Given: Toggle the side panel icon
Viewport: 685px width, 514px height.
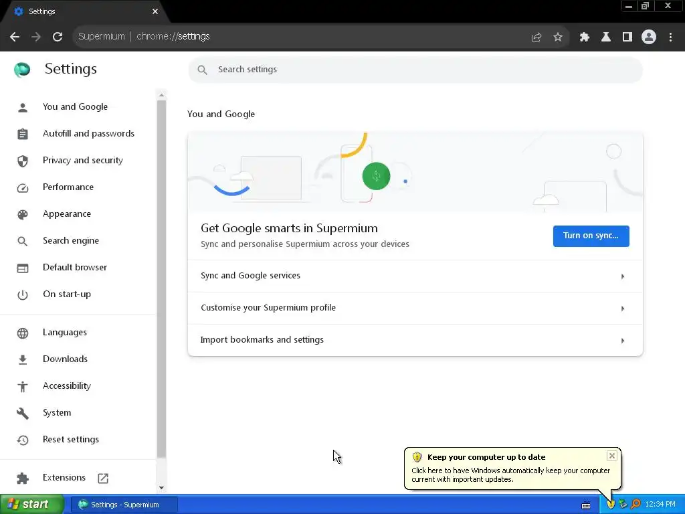Looking at the screenshot, I should pos(627,37).
